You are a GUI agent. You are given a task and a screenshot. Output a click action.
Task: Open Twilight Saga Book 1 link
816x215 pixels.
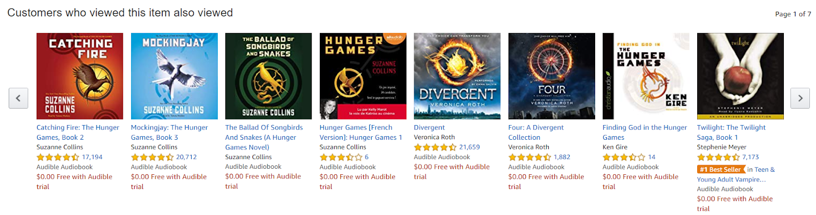pyautogui.click(x=731, y=132)
